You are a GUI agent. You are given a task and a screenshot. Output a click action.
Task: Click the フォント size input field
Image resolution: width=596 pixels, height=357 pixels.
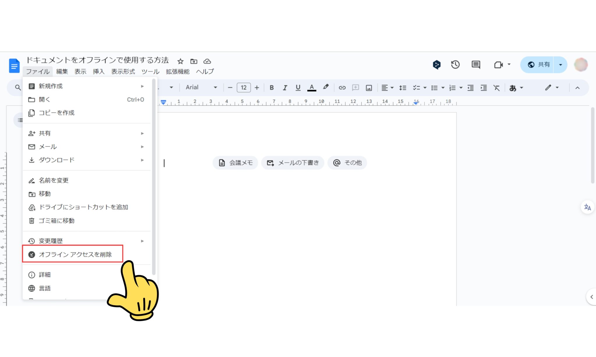pyautogui.click(x=243, y=87)
